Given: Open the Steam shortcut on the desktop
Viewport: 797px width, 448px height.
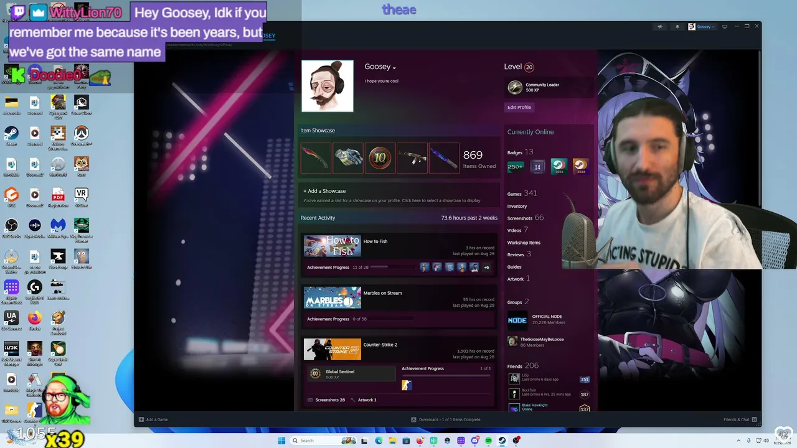Looking at the screenshot, I should (x=11, y=136).
